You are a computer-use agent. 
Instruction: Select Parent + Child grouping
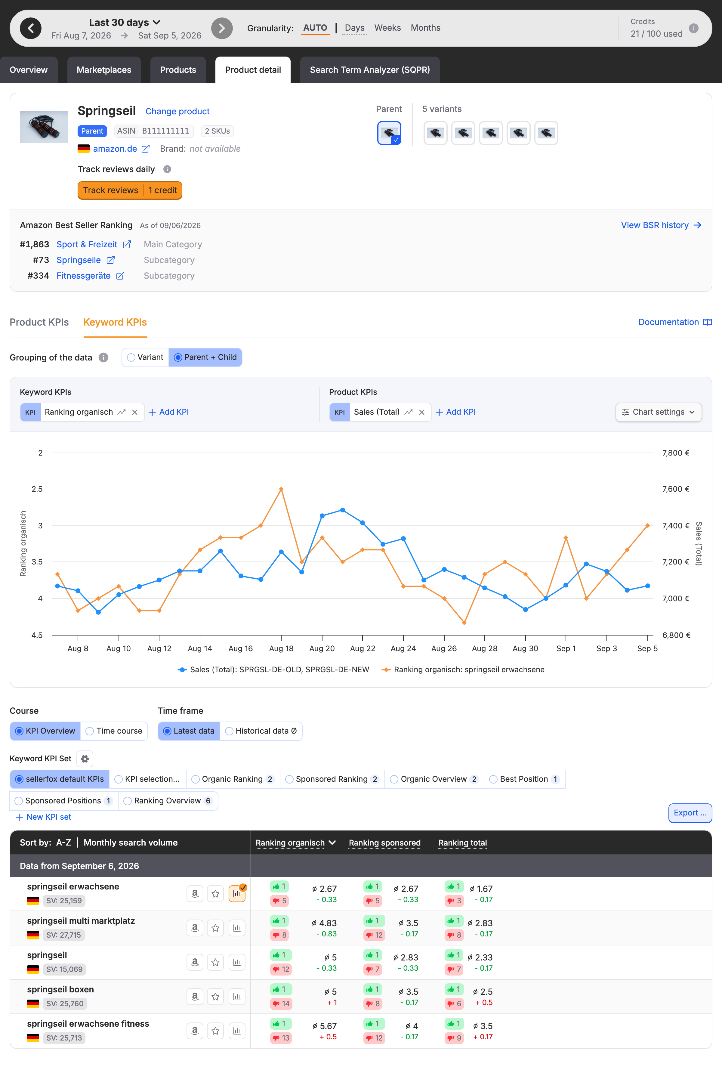[x=205, y=358]
